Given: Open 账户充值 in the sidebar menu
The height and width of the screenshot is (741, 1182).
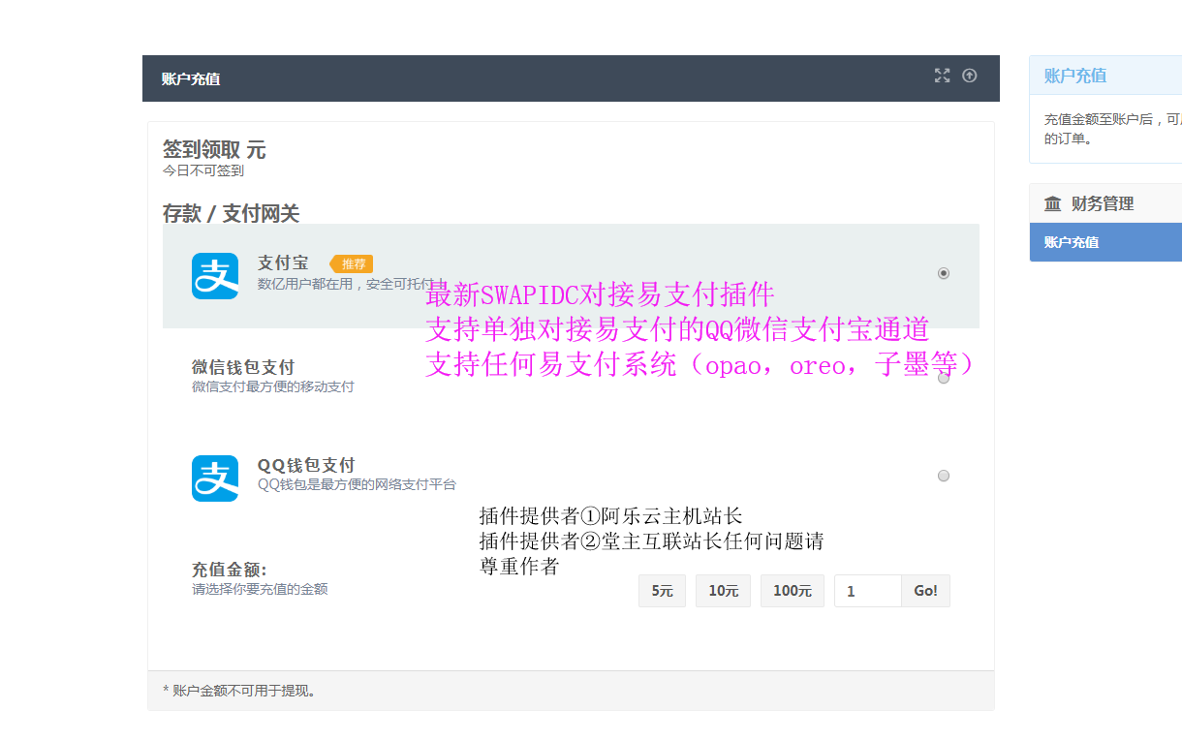Looking at the screenshot, I should [x=1072, y=242].
